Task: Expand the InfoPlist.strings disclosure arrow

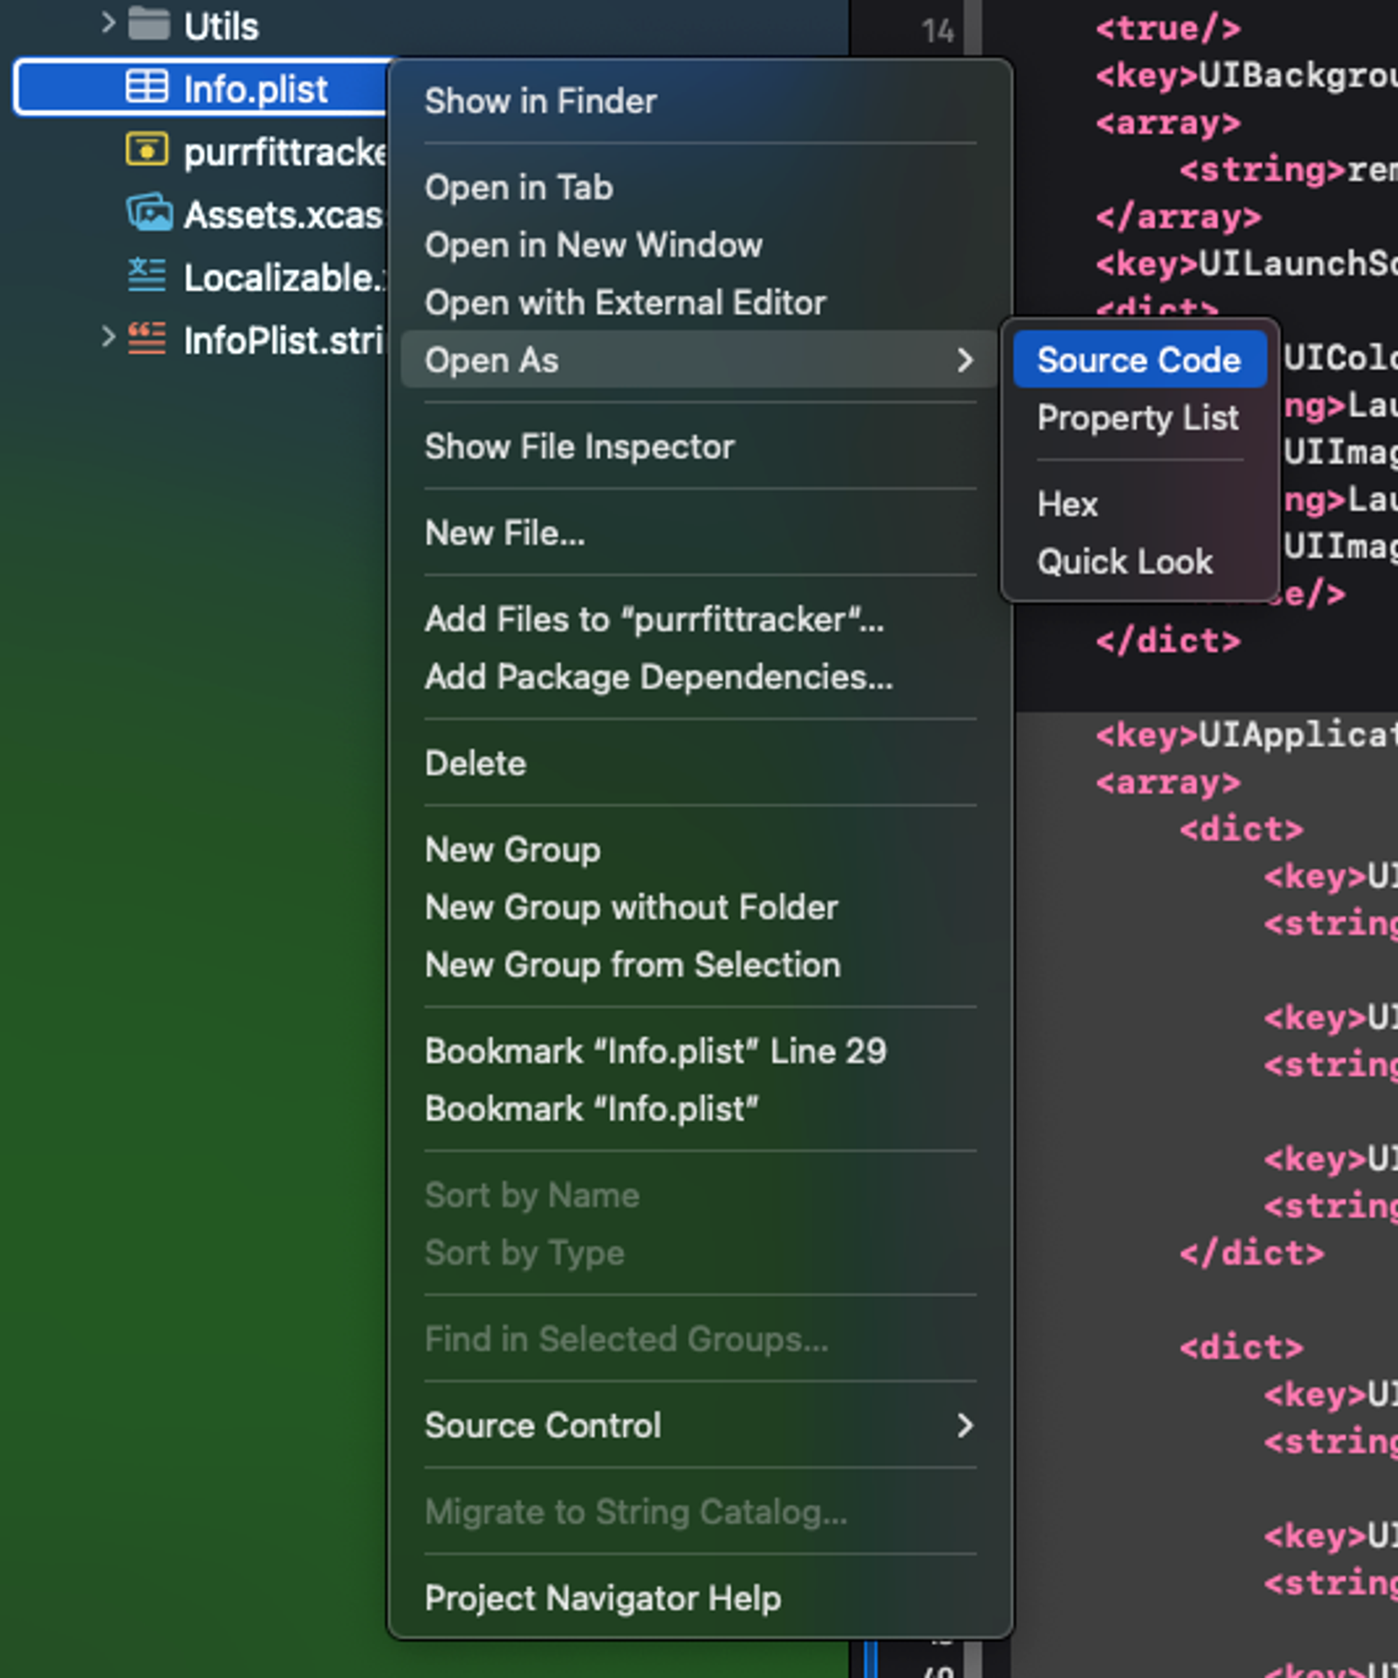Action: pyautogui.click(x=107, y=337)
